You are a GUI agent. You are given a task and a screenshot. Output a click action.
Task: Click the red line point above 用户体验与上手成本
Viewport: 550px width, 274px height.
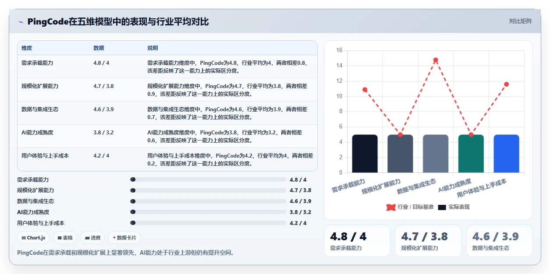click(x=506, y=84)
